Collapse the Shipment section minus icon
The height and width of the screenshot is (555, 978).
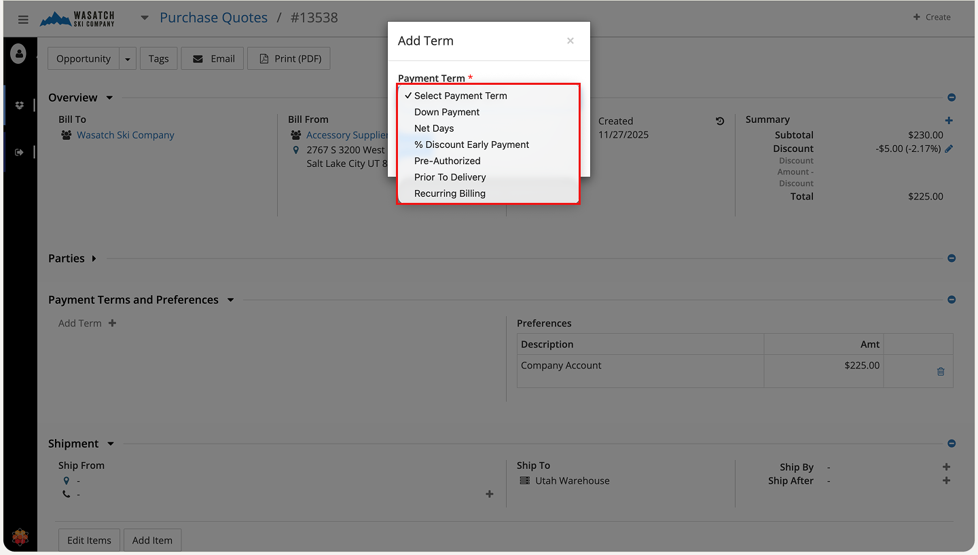pos(952,444)
